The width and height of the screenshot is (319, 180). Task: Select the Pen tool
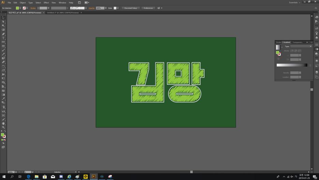click(x=3, y=34)
